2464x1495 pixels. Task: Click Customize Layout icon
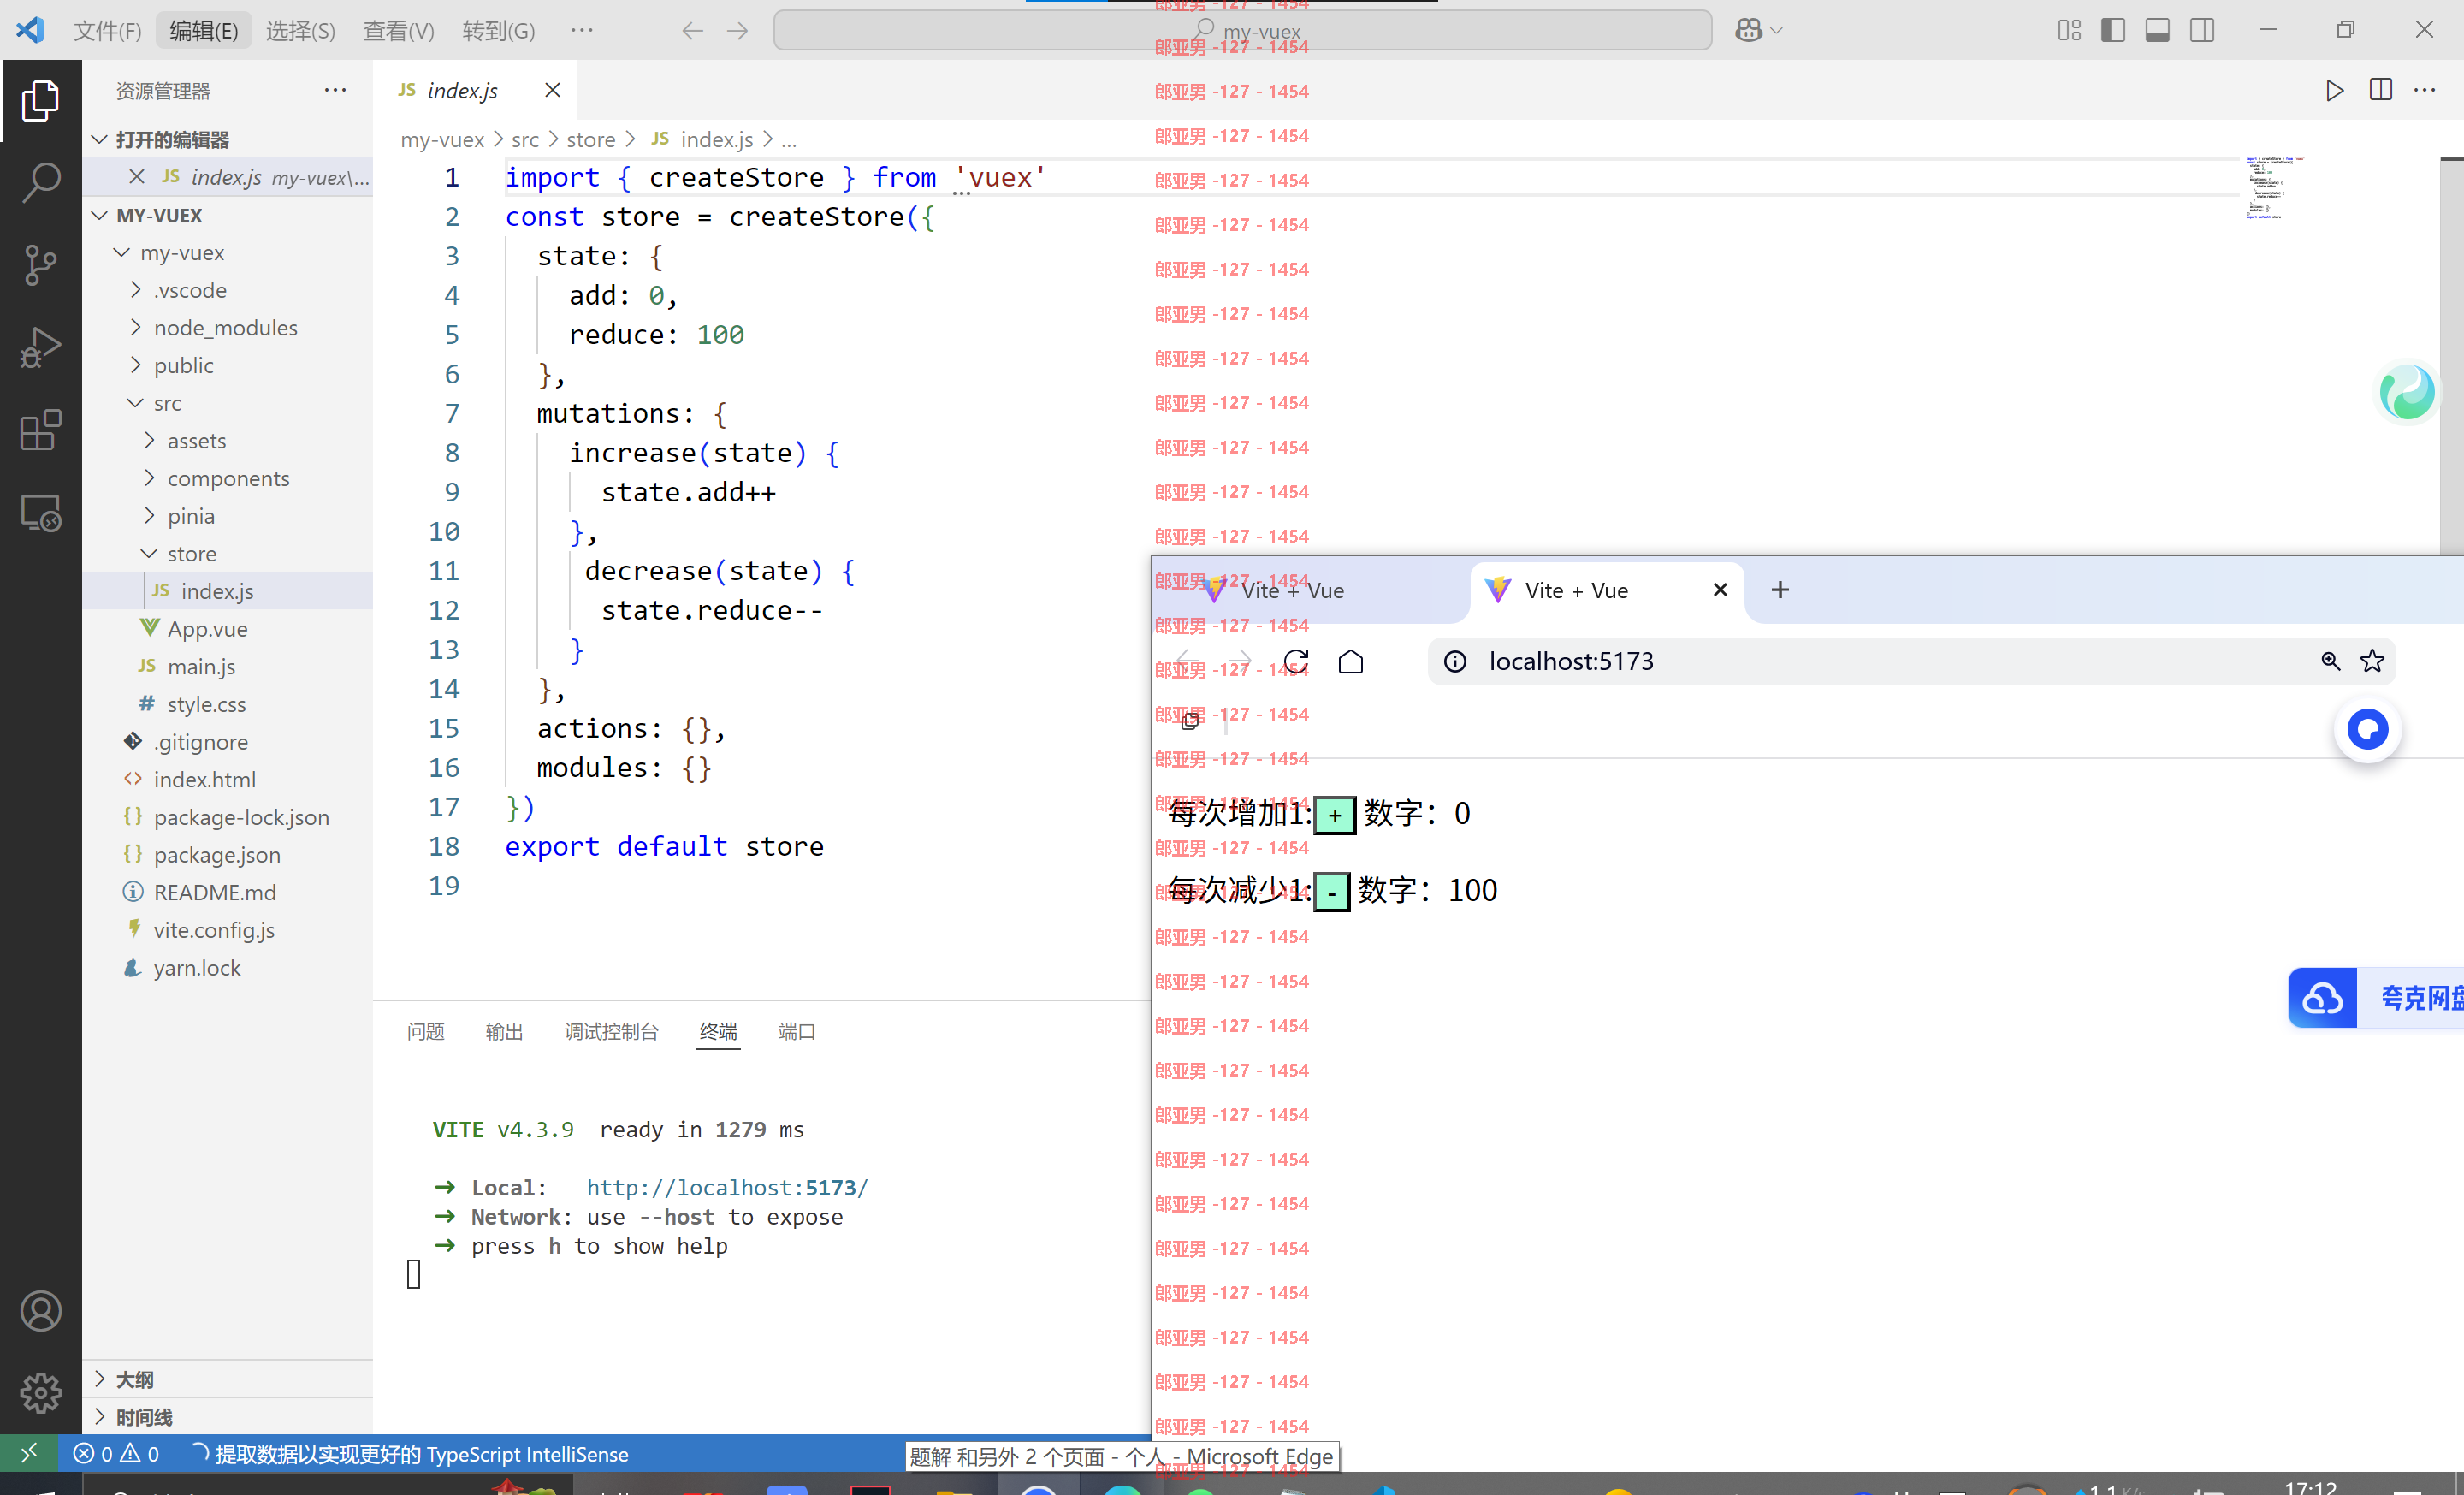pos(2069,30)
